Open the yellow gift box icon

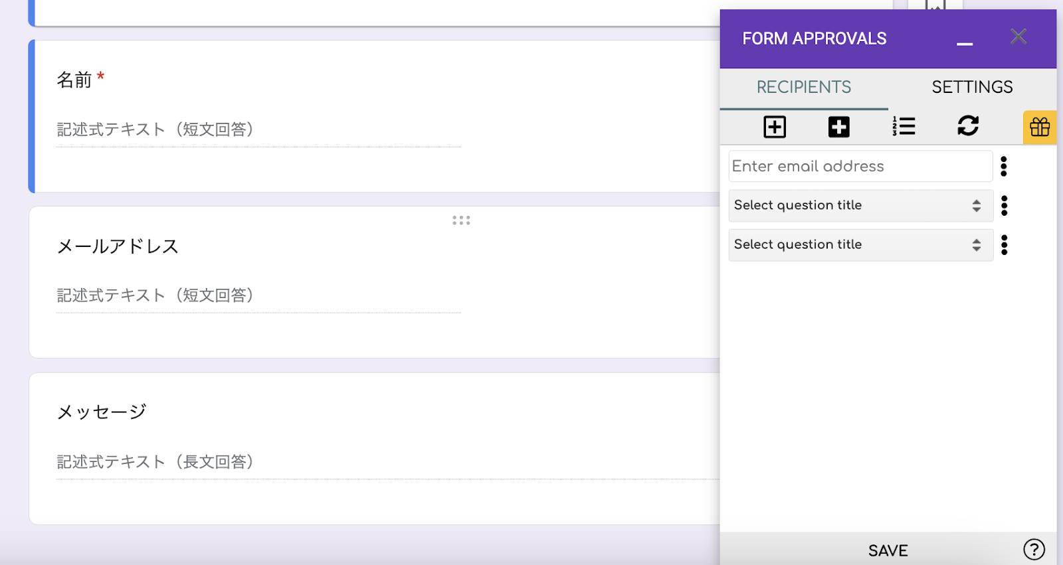tap(1040, 127)
